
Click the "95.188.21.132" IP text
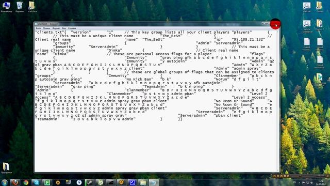pyautogui.click(x=249, y=39)
